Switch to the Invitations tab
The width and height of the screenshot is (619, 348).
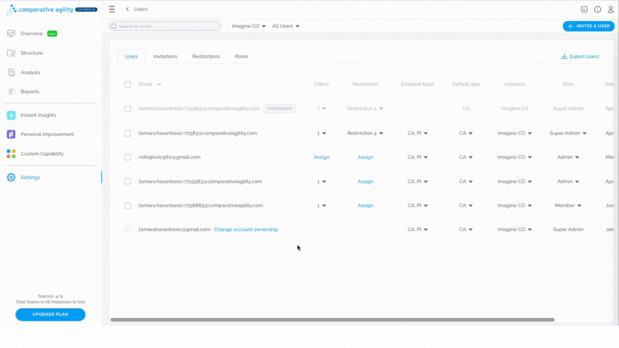pos(165,56)
